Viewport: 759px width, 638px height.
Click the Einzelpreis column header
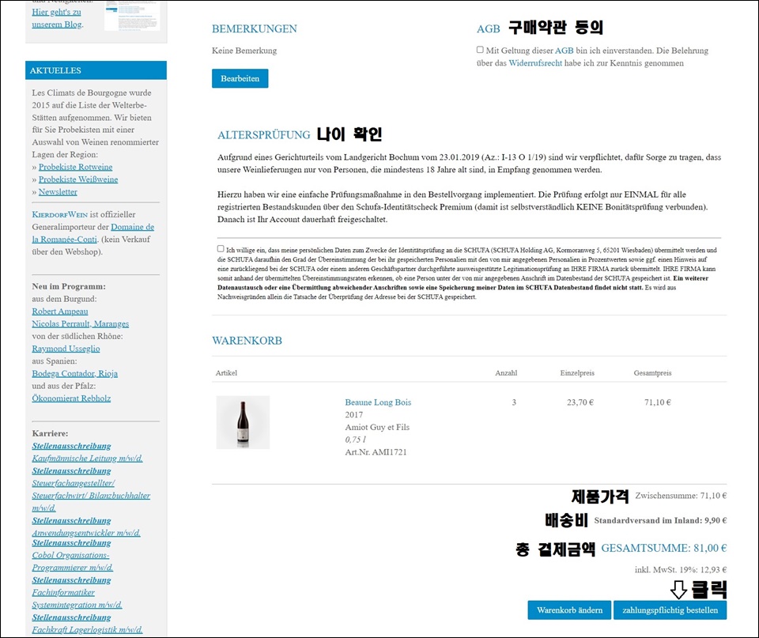click(x=577, y=372)
